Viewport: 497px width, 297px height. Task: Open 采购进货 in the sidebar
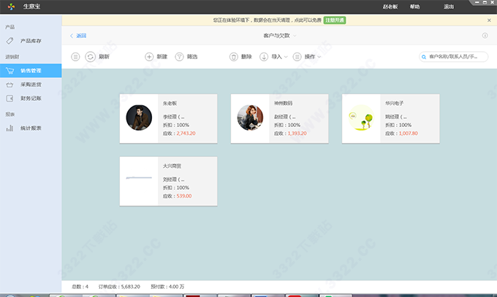pyautogui.click(x=31, y=85)
